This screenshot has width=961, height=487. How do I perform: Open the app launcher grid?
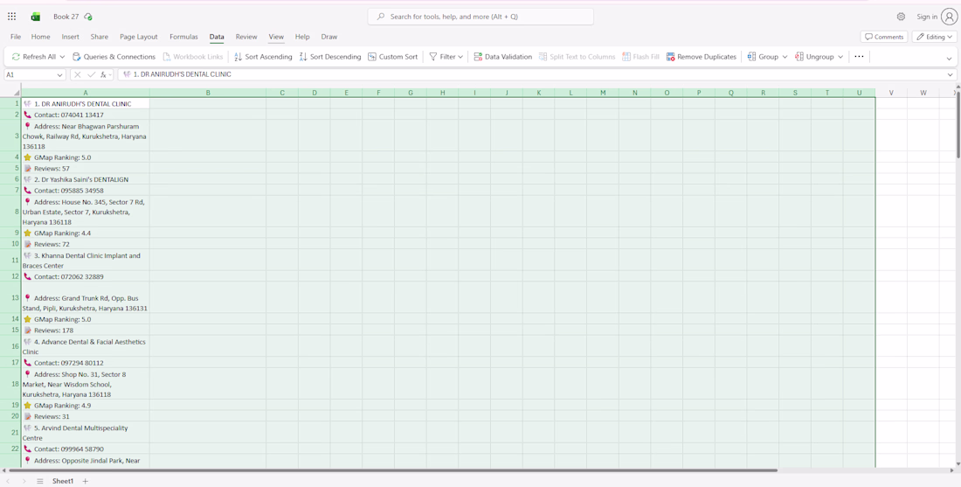(11, 17)
